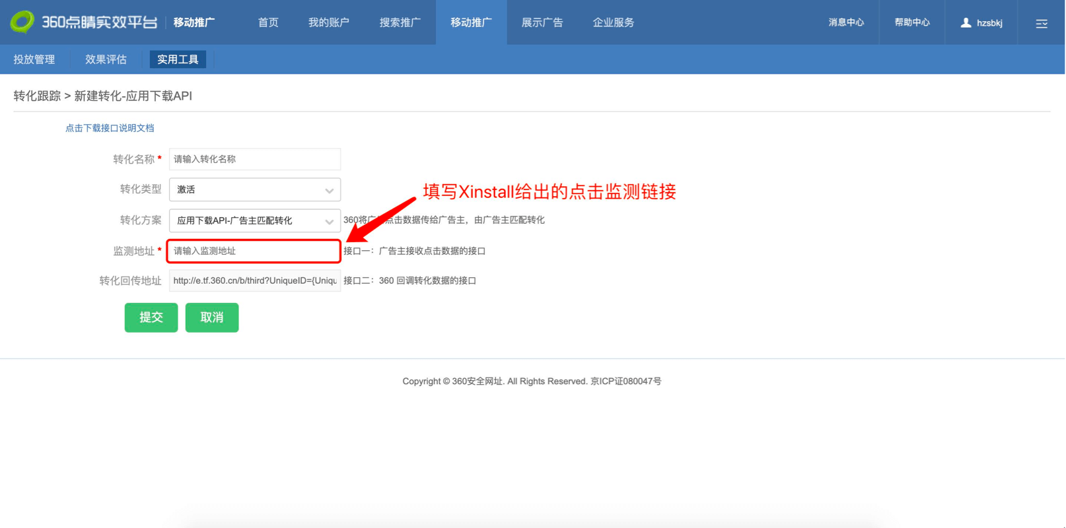This screenshot has width=1066, height=528.
Task: Click the hzsbkj user account icon
Action: 966,22
